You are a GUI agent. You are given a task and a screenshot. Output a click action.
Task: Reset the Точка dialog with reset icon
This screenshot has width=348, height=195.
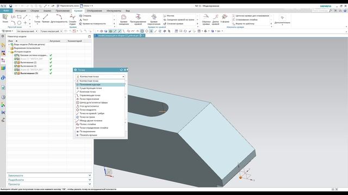[x=121, y=70]
